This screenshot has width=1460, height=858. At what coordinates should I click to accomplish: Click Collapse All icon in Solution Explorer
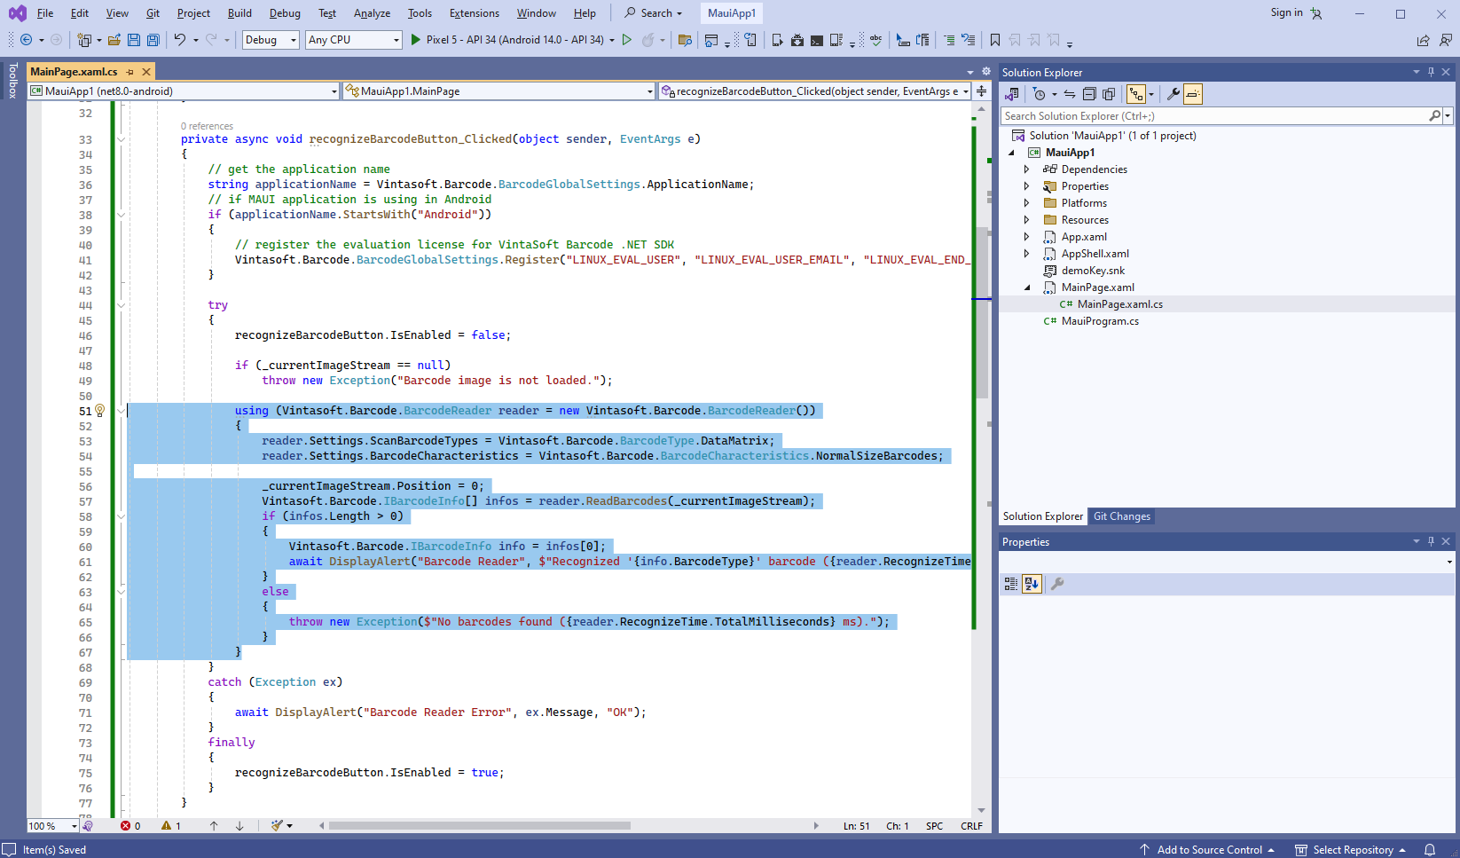(1089, 94)
